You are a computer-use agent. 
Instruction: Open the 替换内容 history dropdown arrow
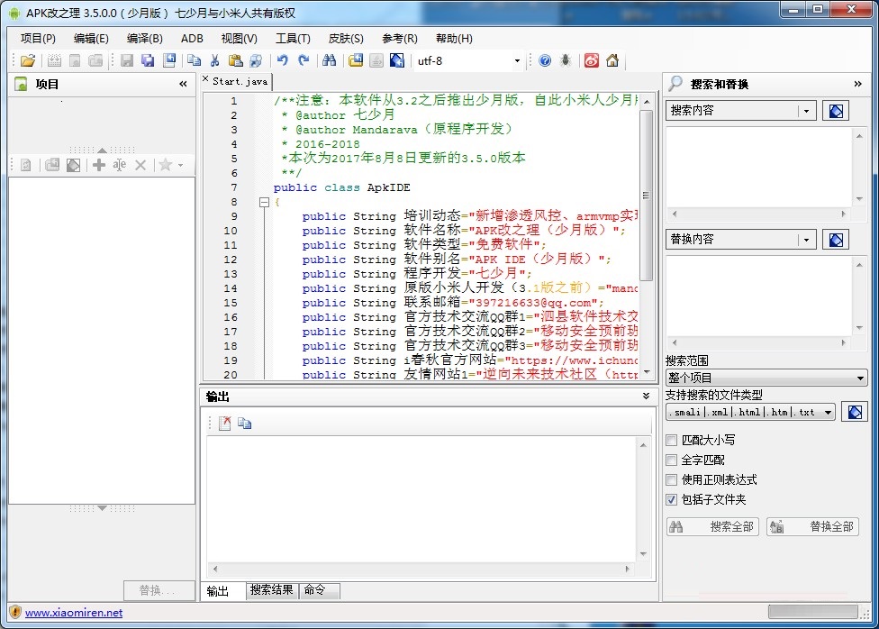pyautogui.click(x=806, y=240)
